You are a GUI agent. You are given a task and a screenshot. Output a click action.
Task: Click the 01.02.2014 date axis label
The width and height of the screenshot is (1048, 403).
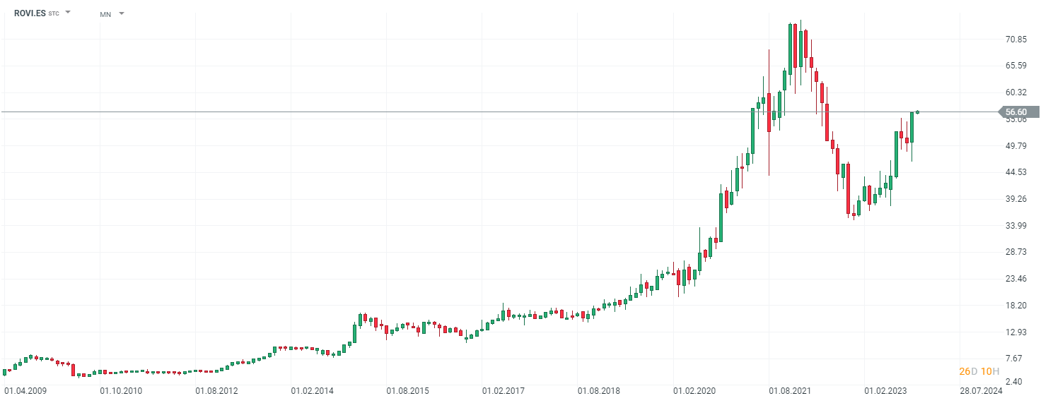312,390
